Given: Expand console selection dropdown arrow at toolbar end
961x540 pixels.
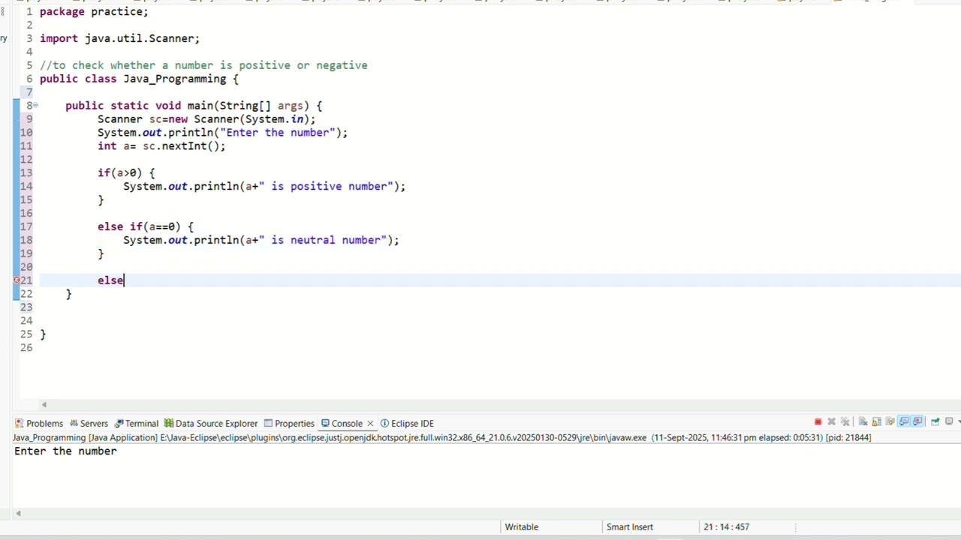Looking at the screenshot, I should (959, 421).
